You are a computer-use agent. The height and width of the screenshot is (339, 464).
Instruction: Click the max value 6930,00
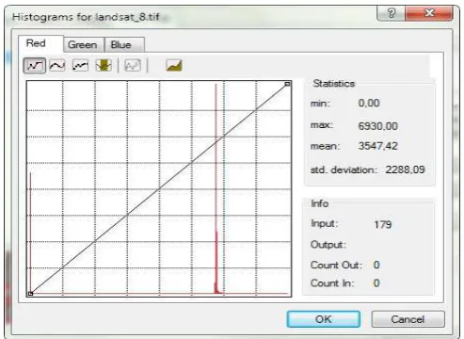(x=378, y=126)
